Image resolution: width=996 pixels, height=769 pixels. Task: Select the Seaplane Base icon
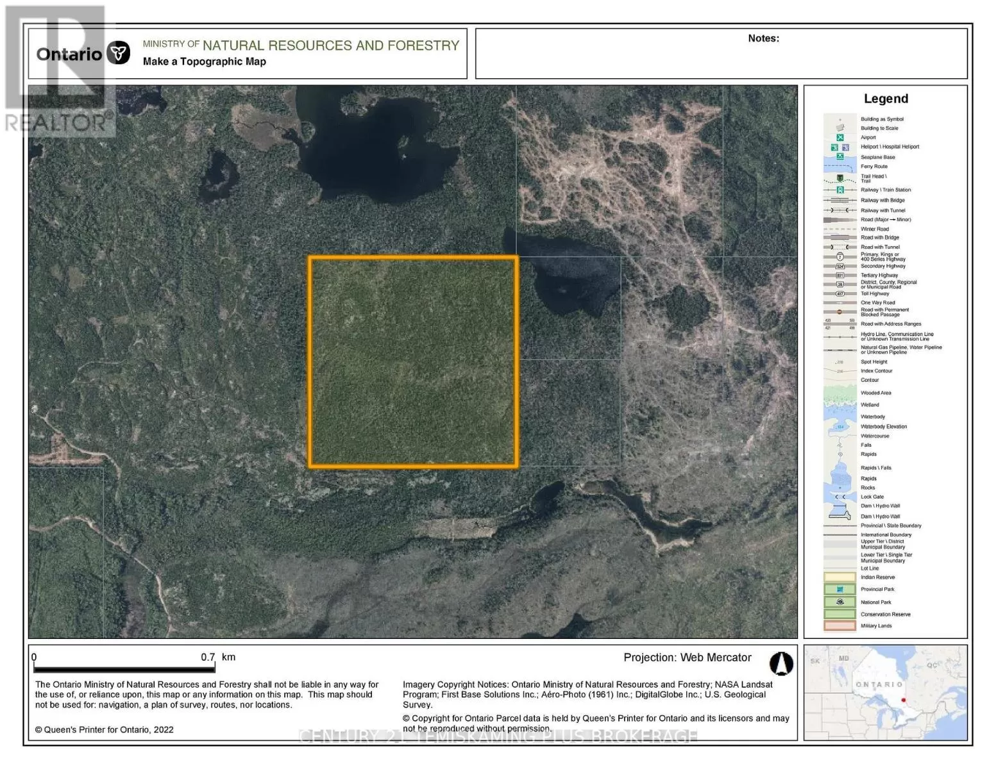click(x=840, y=157)
